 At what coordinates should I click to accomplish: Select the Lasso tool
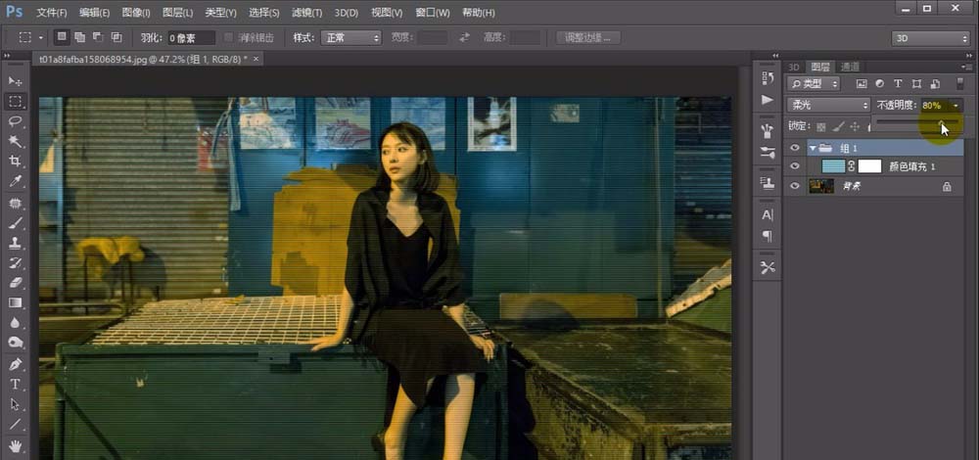pos(16,121)
